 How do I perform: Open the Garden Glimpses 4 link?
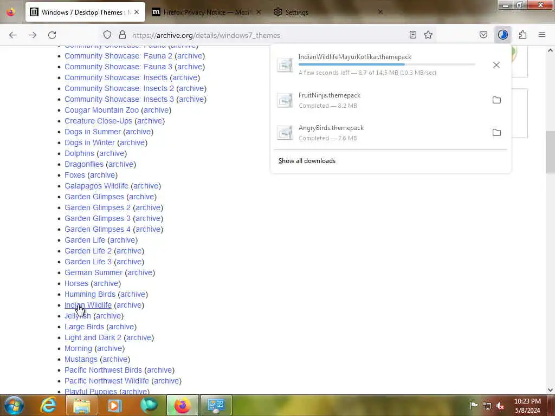[x=98, y=229]
